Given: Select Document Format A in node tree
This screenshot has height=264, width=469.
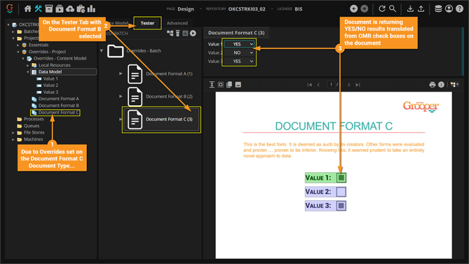Looking at the screenshot, I should click(x=59, y=99).
